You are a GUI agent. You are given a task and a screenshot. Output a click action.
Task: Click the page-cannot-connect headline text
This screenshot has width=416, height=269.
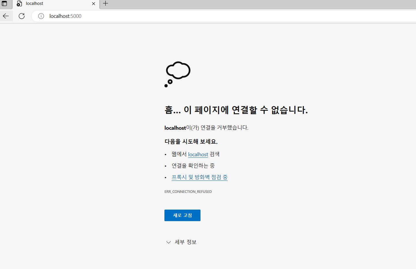click(236, 110)
